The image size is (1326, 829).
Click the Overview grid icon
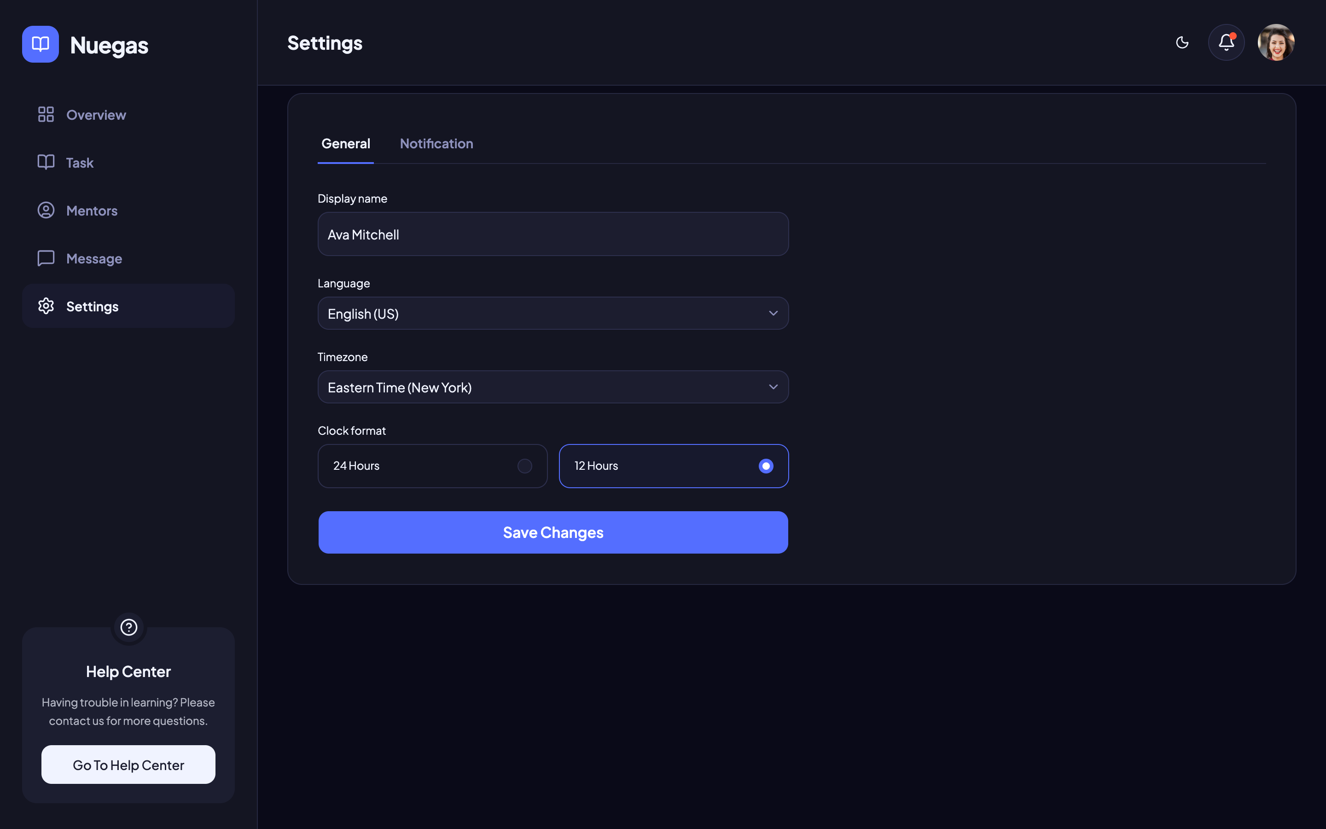coord(46,114)
